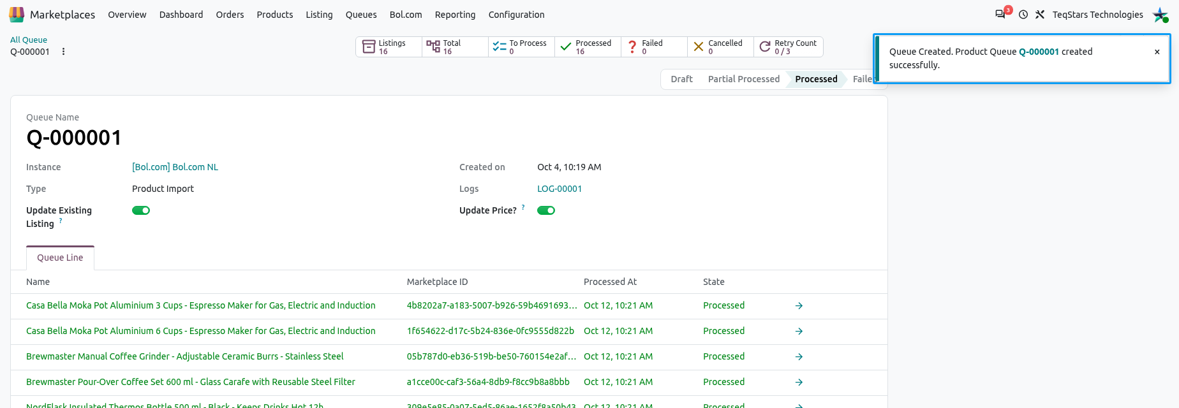Expand the Reporting menu

coord(455,15)
